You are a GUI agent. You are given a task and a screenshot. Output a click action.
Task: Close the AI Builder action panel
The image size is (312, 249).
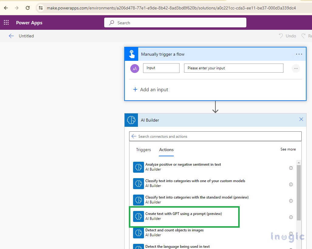301,119
